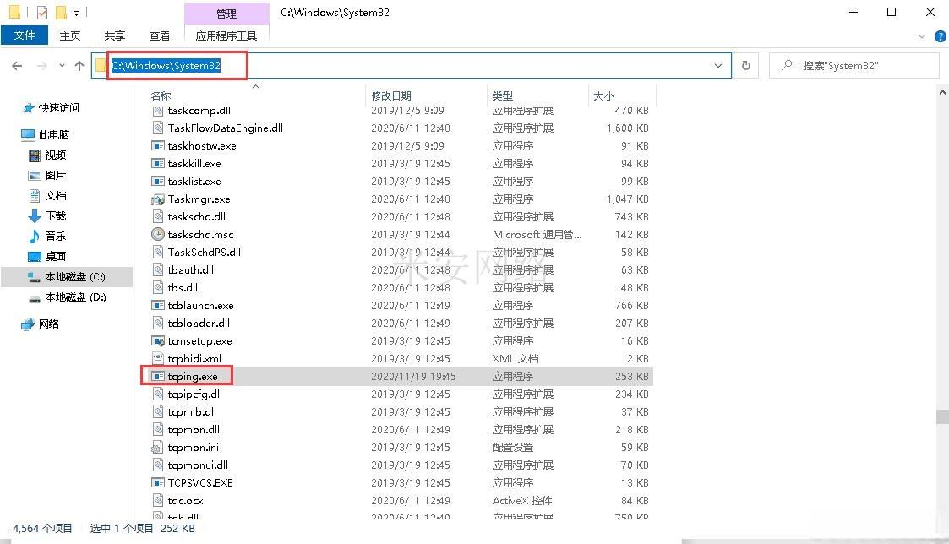Click the address bar path field

point(412,65)
